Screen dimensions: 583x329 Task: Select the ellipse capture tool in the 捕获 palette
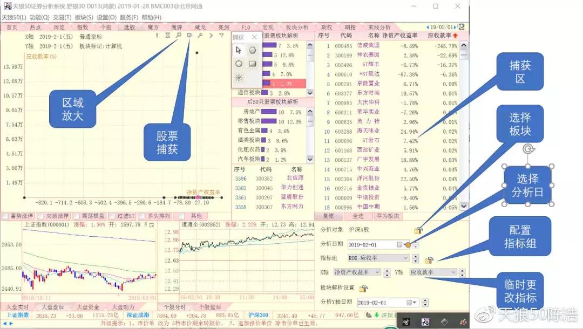239,64
